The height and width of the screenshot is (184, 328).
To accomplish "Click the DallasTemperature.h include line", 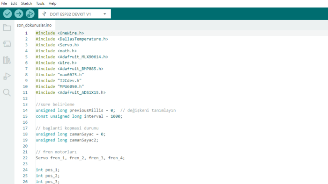I will coord(72,39).
